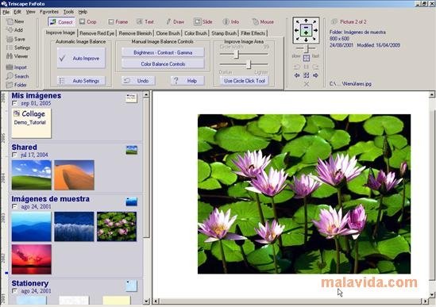Switch to Remove Blemish tab
This screenshot has height=307, width=436.
[x=135, y=33]
